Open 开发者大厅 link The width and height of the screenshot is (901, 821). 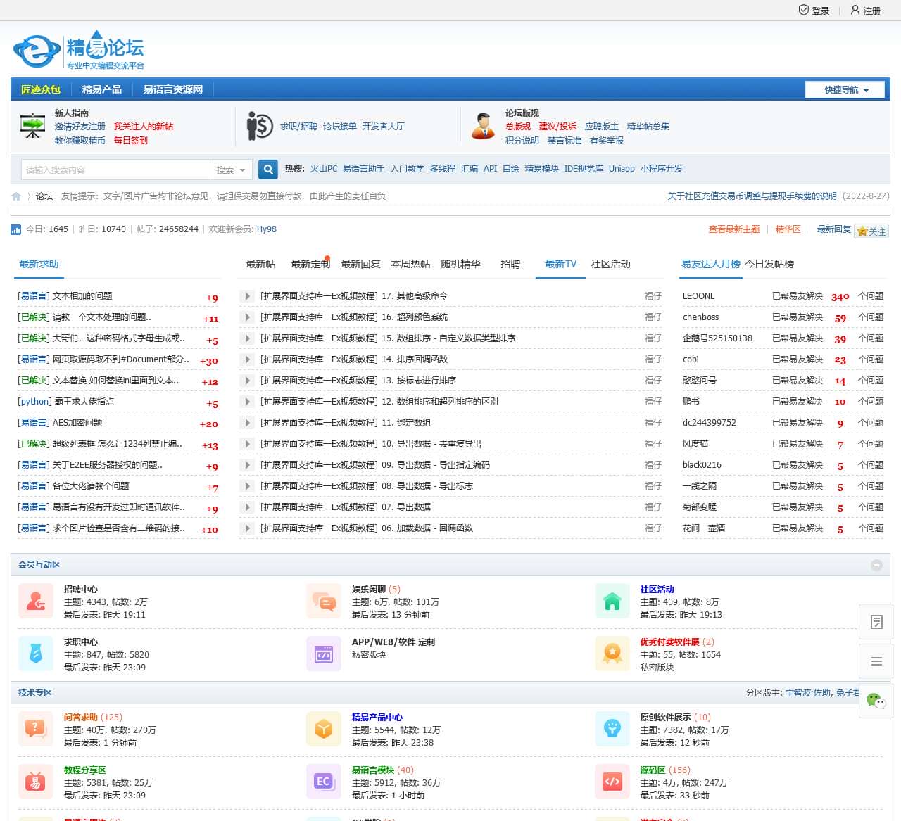point(384,127)
